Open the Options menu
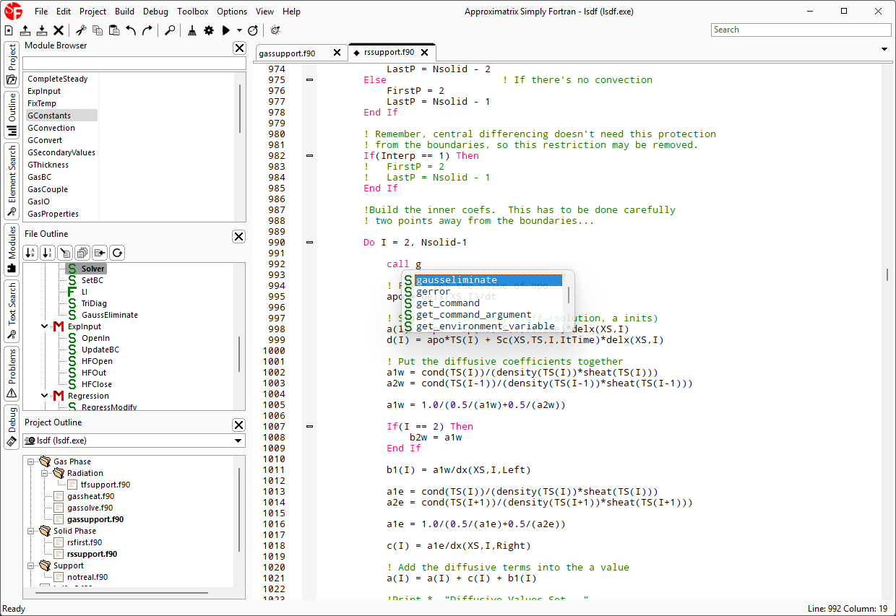Viewport: 896px width, 616px height. 232,12
